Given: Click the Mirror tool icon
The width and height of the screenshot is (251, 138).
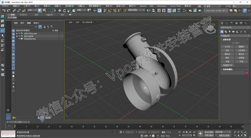Looking at the screenshot, I should point(149,11).
